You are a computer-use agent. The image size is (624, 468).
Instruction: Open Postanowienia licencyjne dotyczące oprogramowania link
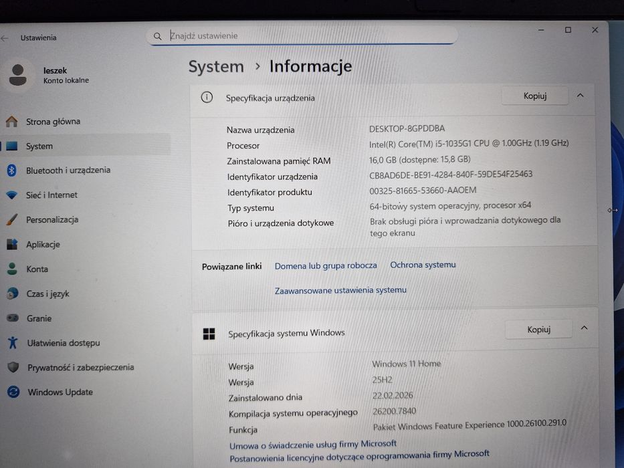point(359,456)
